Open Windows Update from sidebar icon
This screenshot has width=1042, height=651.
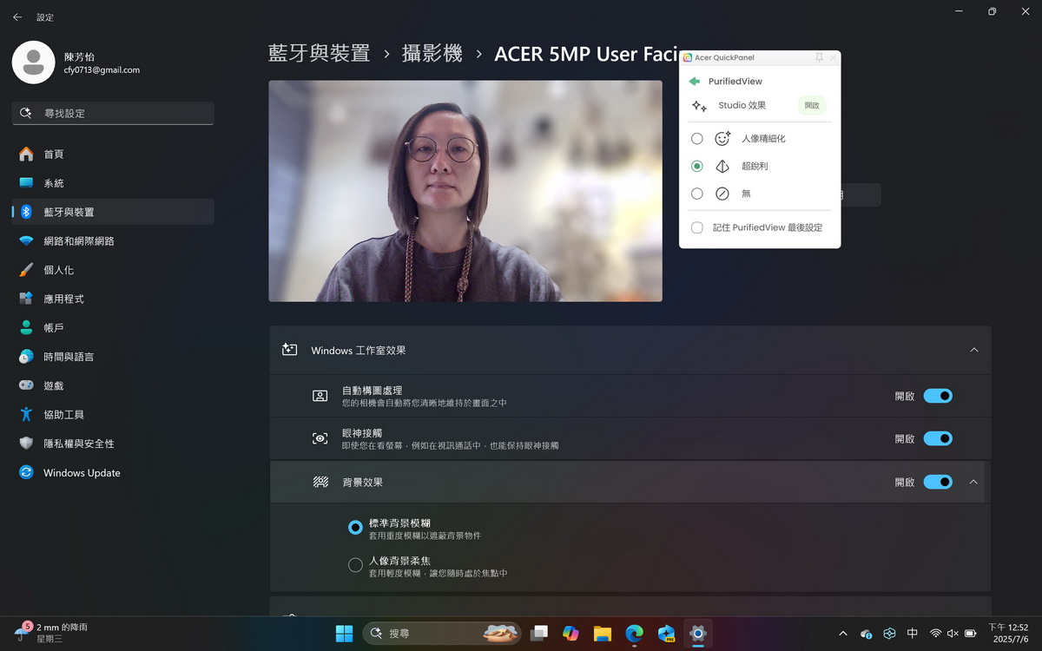[x=26, y=473]
